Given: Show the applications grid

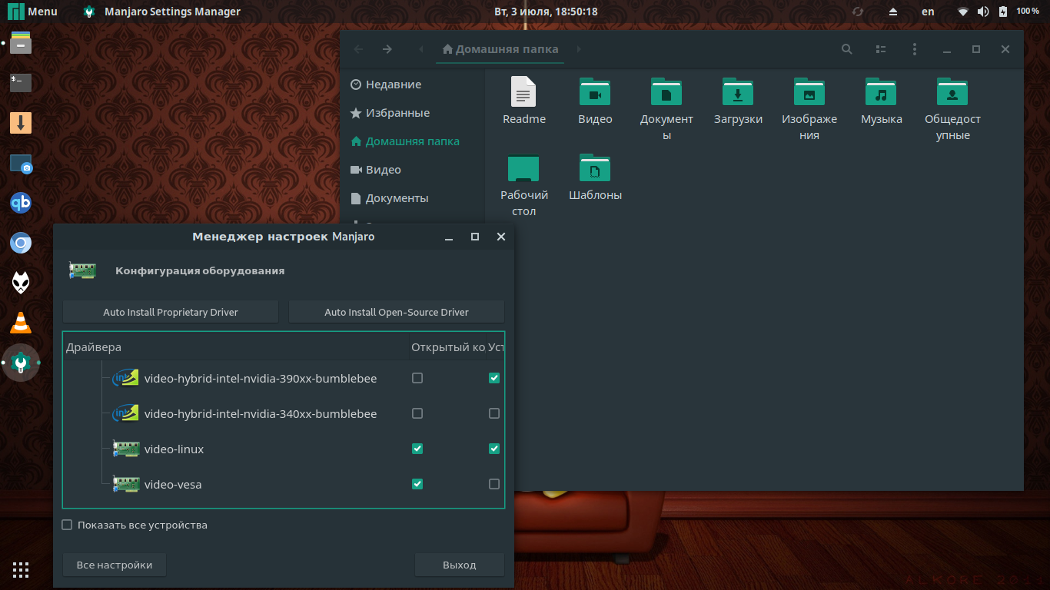Looking at the screenshot, I should 21,569.
